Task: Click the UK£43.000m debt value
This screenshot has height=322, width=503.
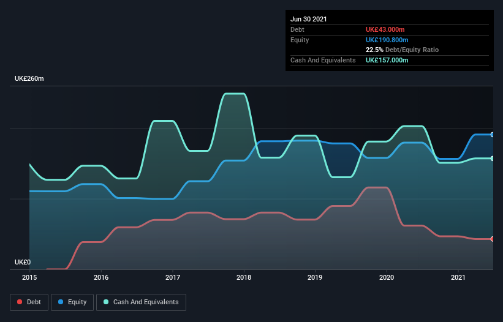Action: (385, 29)
